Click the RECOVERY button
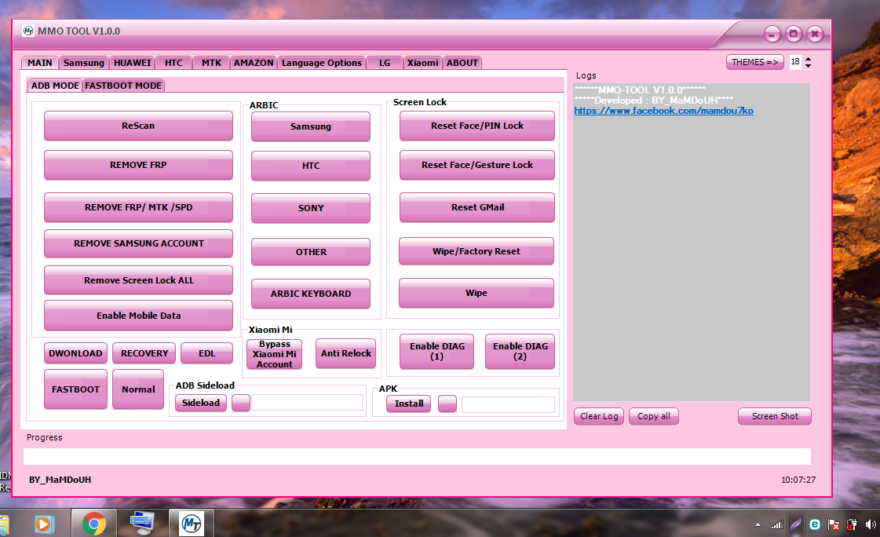The height and width of the screenshot is (537, 880). 144,353
